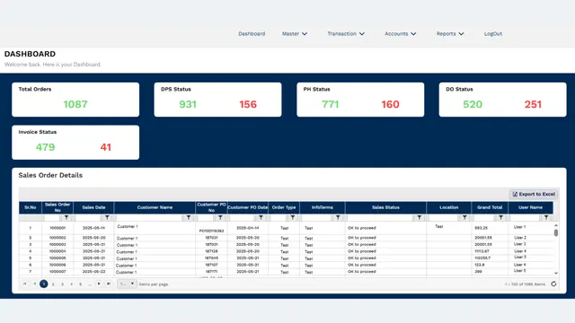Sort by Location column header
Screen dimensions: 575x323
click(449, 207)
